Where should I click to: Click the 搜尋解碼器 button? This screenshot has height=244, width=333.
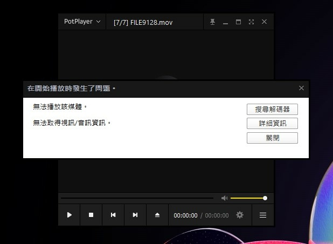tap(272, 110)
